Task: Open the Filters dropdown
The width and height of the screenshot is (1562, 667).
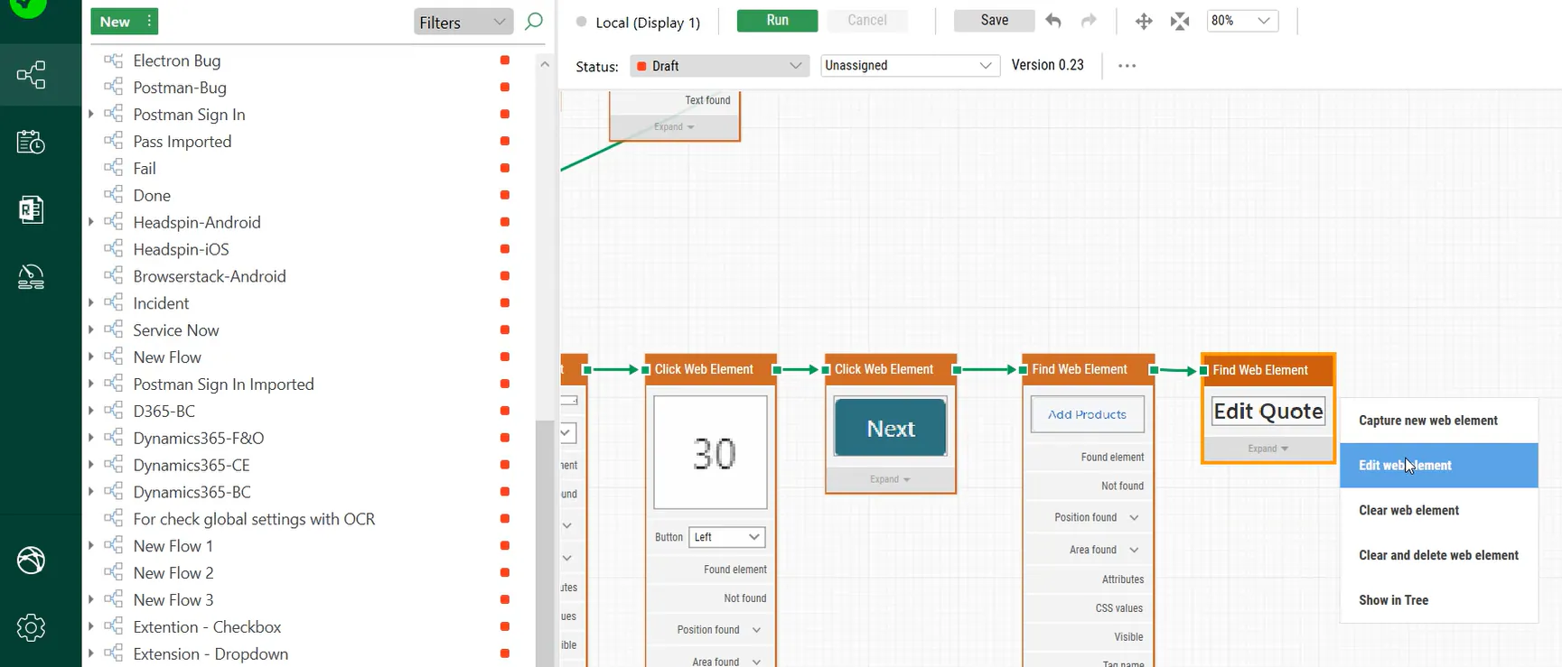Action: tap(463, 23)
